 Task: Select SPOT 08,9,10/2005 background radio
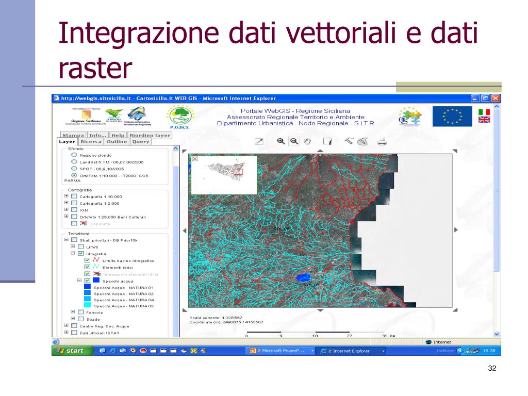(74, 169)
